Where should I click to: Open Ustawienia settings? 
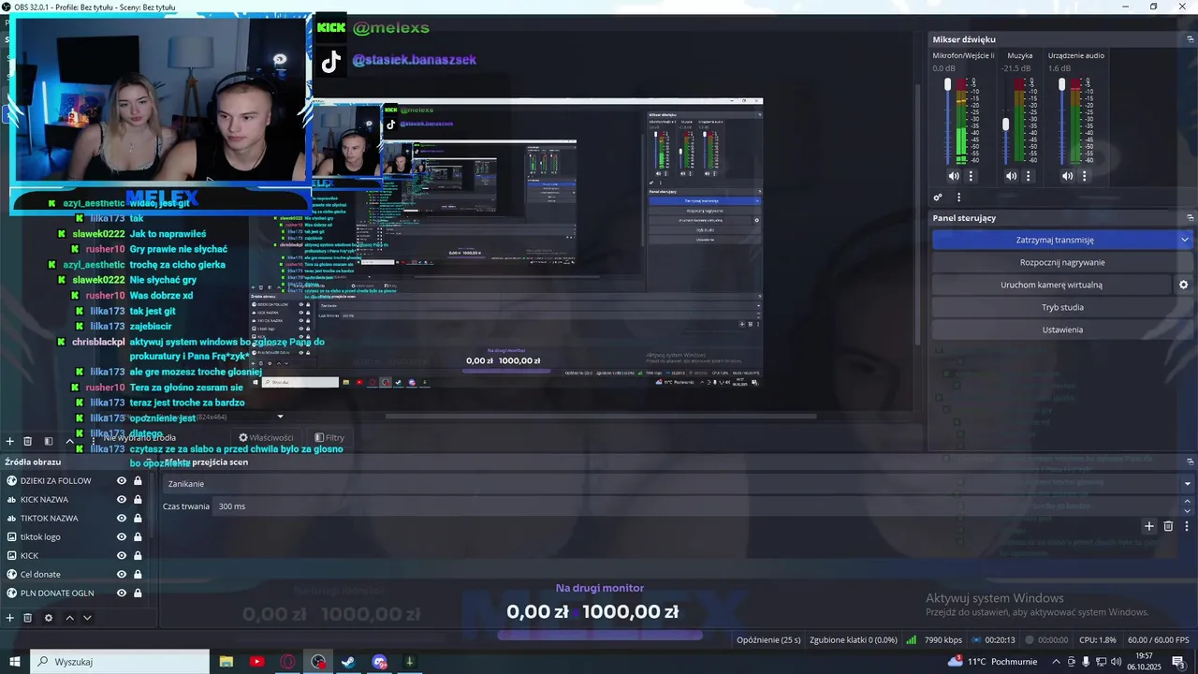1062,330
